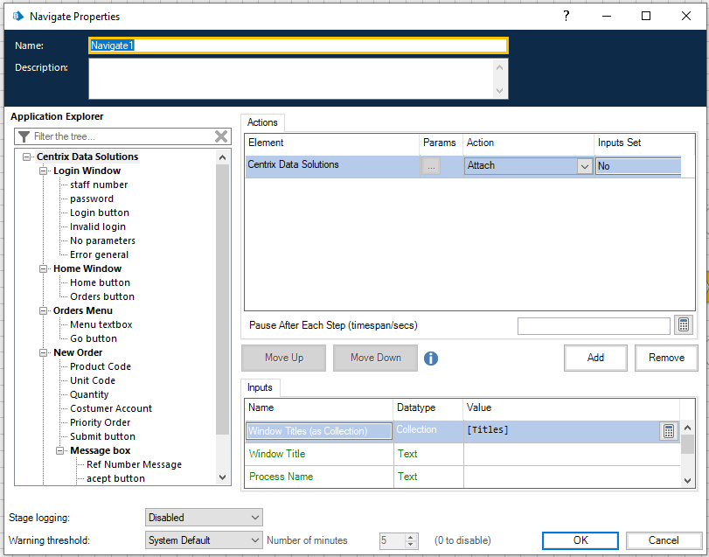Click the filter funnel icon in Application Explorer
Viewport: 709px width, 557px height.
point(24,136)
